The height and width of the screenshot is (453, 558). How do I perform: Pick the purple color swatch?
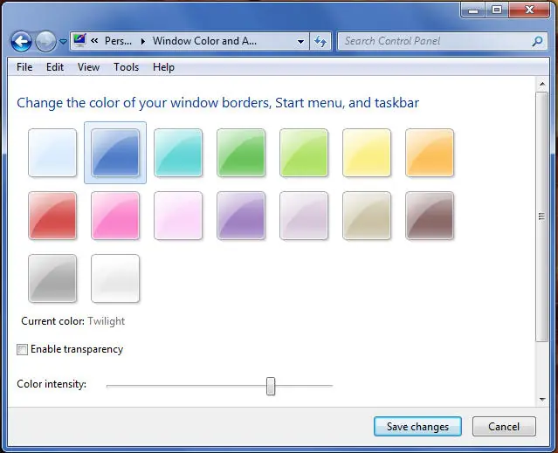tap(241, 216)
